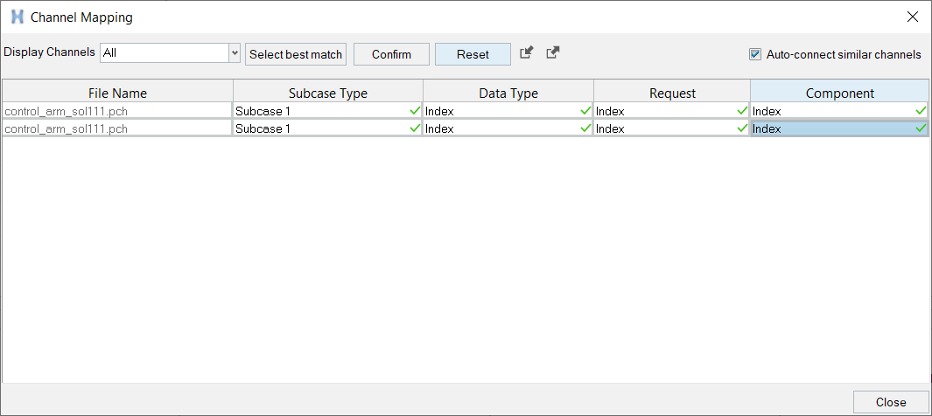932x416 pixels.
Task: Click the Reset button
Action: (x=473, y=54)
